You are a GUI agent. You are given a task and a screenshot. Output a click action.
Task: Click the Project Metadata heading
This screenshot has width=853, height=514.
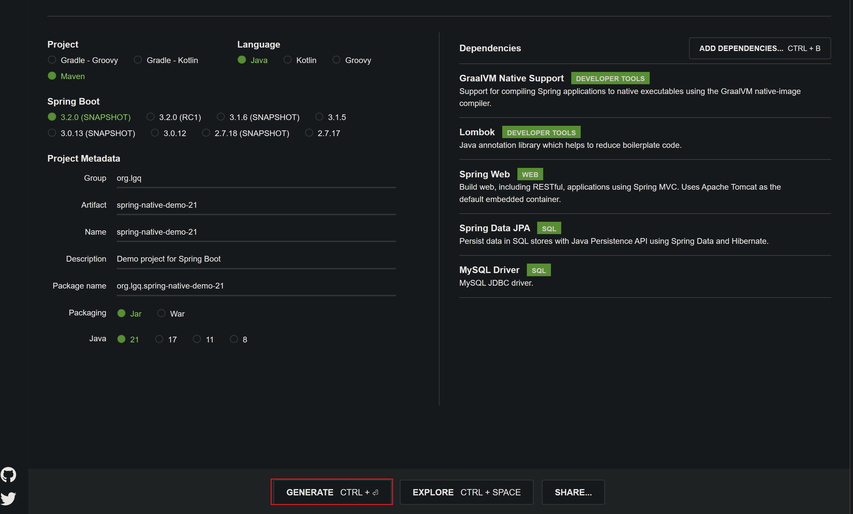tap(84, 158)
